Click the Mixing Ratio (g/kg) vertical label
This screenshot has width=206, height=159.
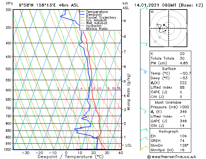click(128, 92)
